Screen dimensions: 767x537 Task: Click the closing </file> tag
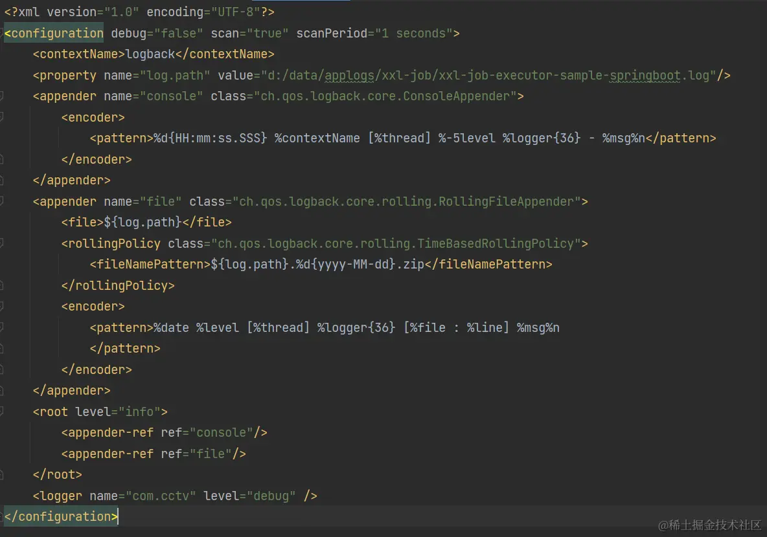[207, 223]
